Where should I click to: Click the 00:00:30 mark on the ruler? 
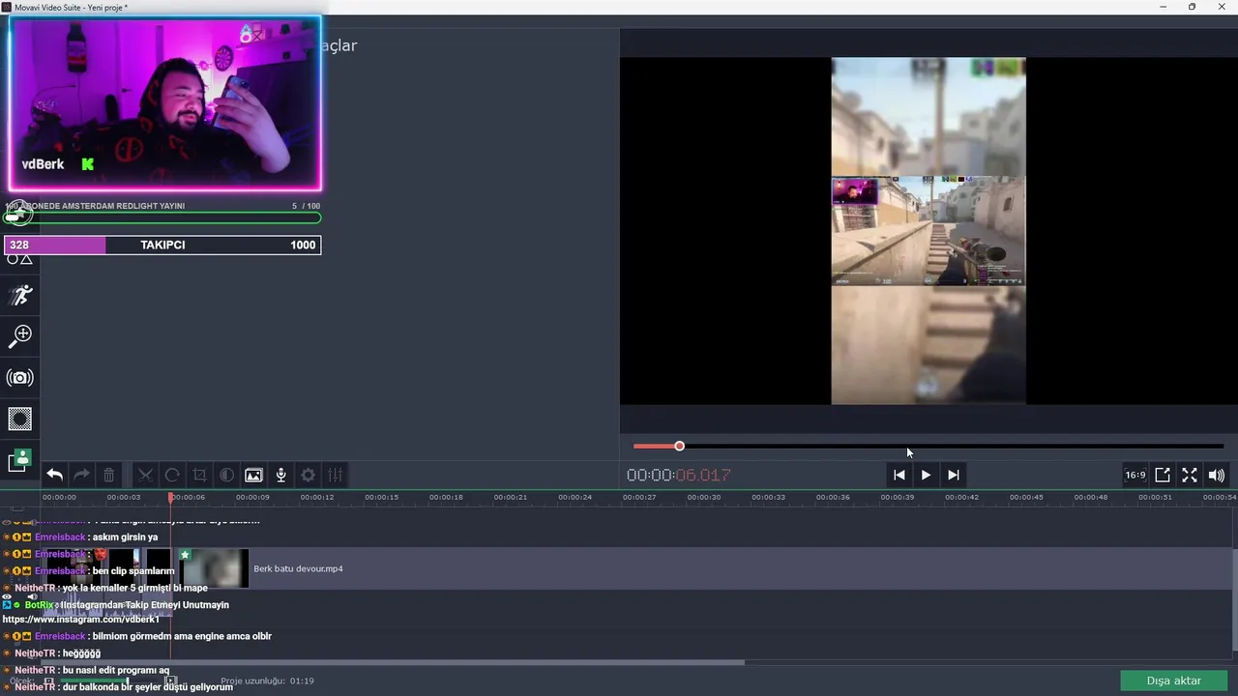[703, 497]
